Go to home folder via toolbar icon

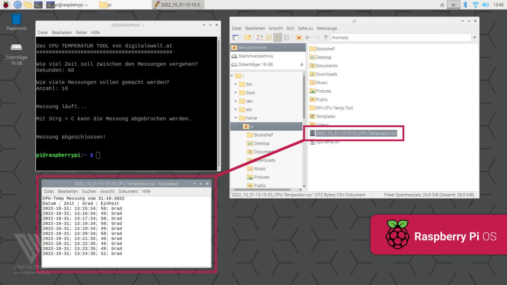[299, 38]
